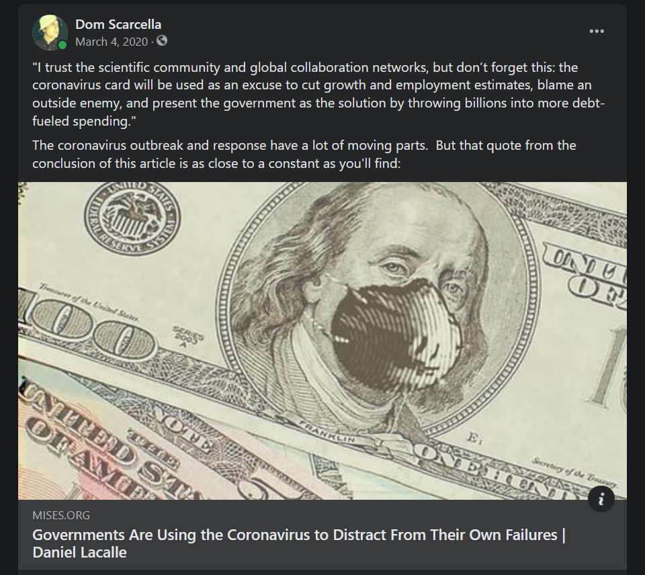Click the FRANKLIN nameplate in the image
This screenshot has height=575, width=645.
(326, 432)
